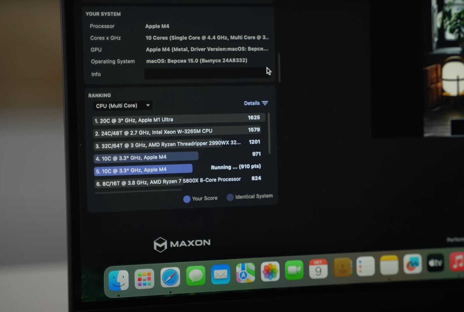Click the Maxon logo
This screenshot has height=312, width=464.
tap(182, 244)
